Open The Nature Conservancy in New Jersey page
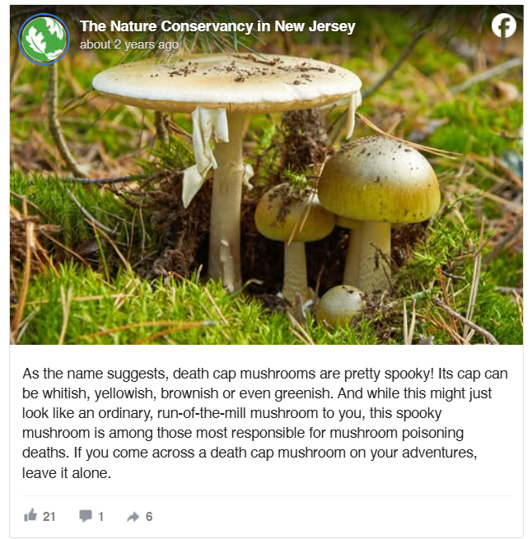Viewport: 532px width, 539px height. (x=217, y=26)
